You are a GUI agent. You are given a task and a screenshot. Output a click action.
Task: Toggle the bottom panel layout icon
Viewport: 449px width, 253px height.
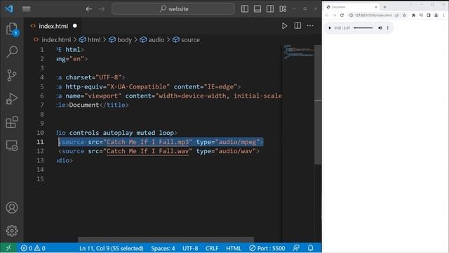257,9
